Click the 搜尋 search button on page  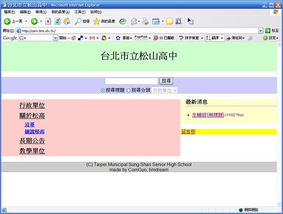166,81
